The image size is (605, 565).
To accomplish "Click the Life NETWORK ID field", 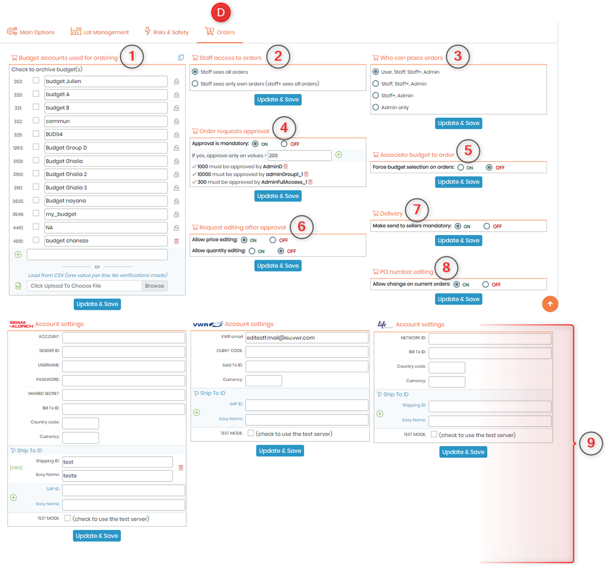I will click(x=490, y=339).
